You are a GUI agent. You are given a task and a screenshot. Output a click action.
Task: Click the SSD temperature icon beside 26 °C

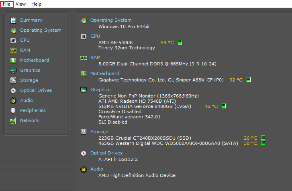[x=263, y=138]
